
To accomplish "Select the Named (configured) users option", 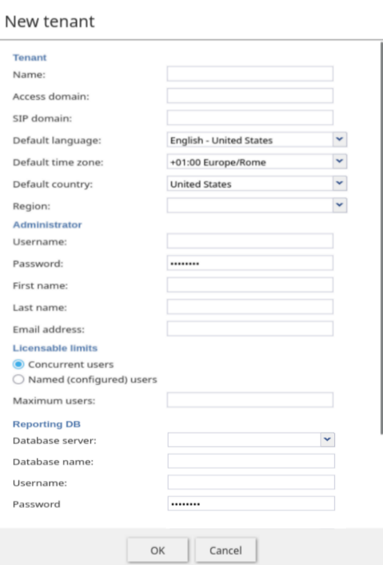I will (x=18, y=379).
